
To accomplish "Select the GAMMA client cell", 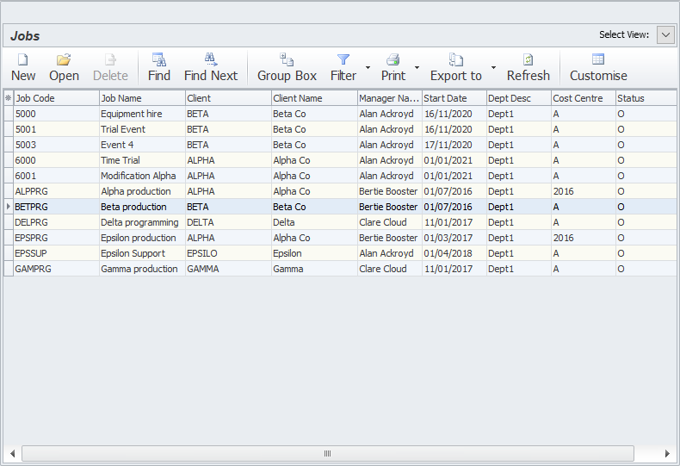I will (229, 269).
